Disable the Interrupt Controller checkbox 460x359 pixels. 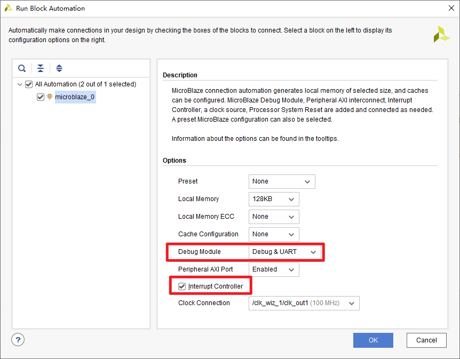182,286
